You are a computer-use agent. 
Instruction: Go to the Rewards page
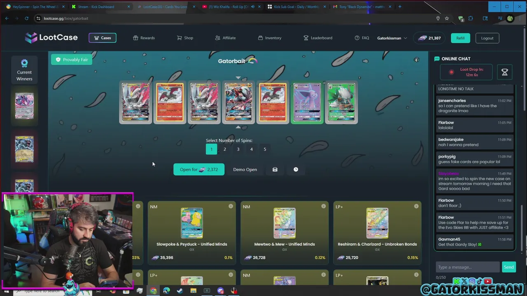click(144, 38)
